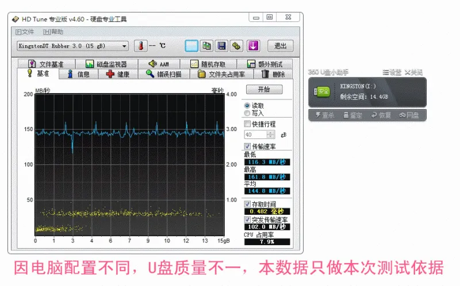Open the 健康 health tab
Viewport: 460px width, 286px height.
point(118,74)
